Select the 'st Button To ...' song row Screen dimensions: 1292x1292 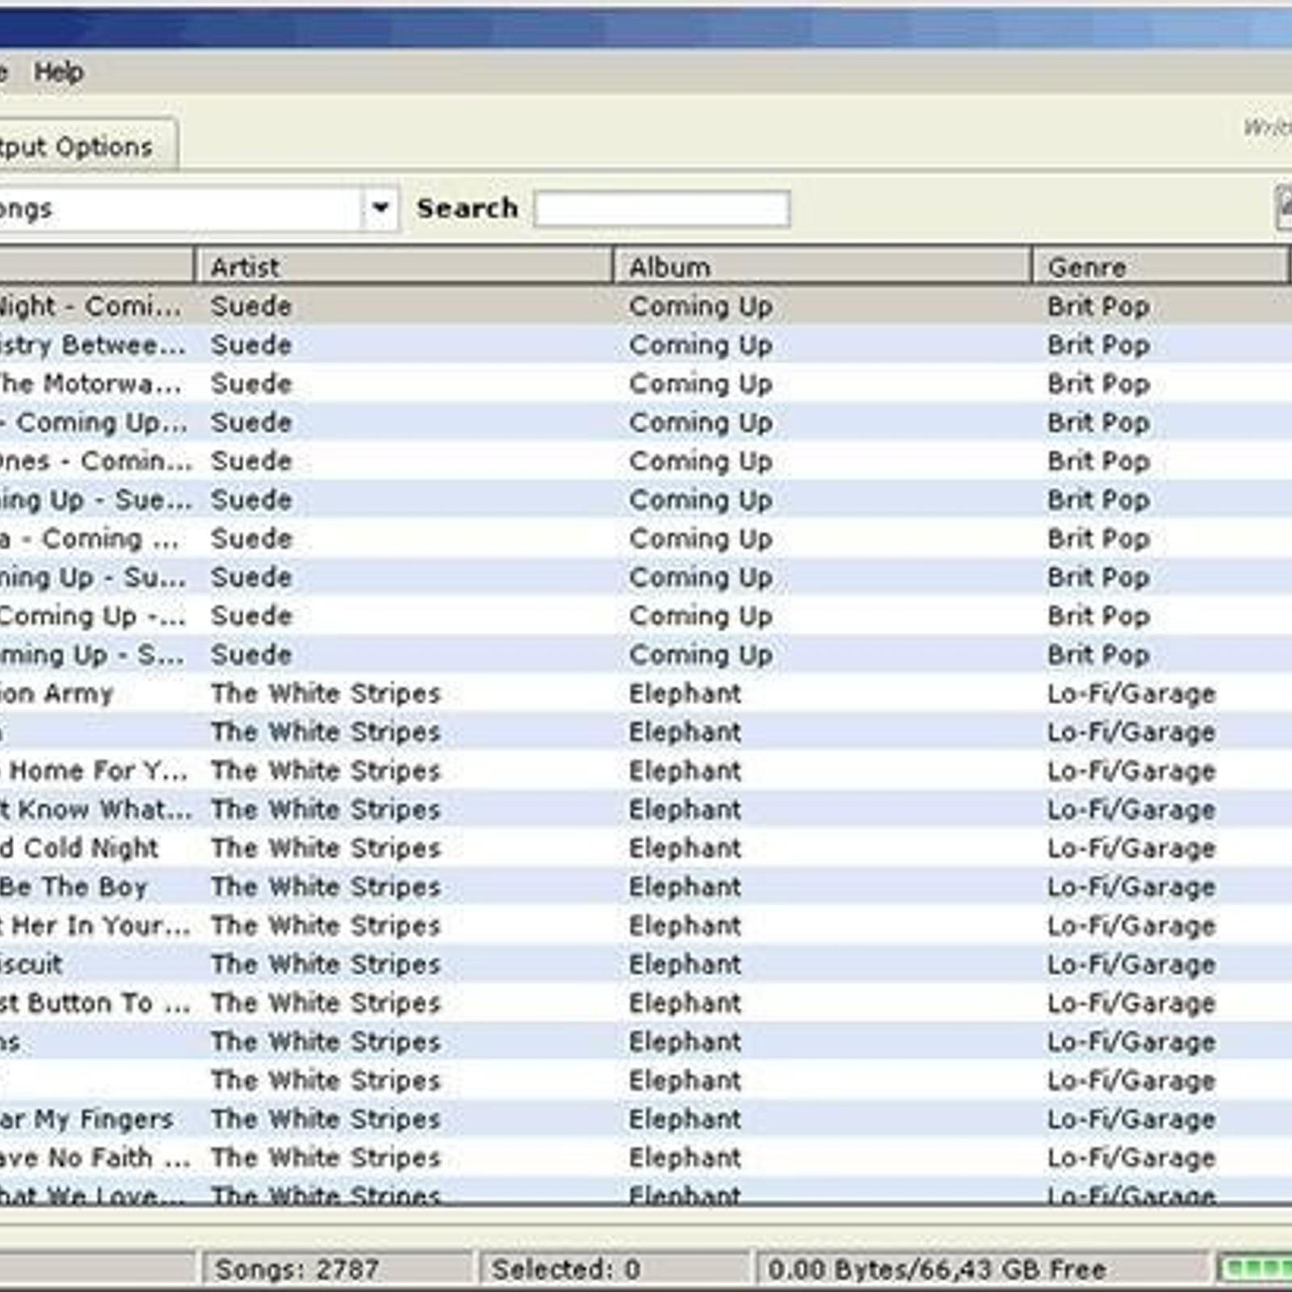[x=646, y=1005]
